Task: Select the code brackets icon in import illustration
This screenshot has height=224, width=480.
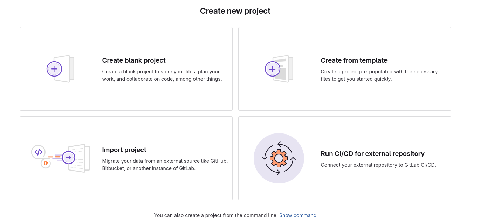Action: 38,152
